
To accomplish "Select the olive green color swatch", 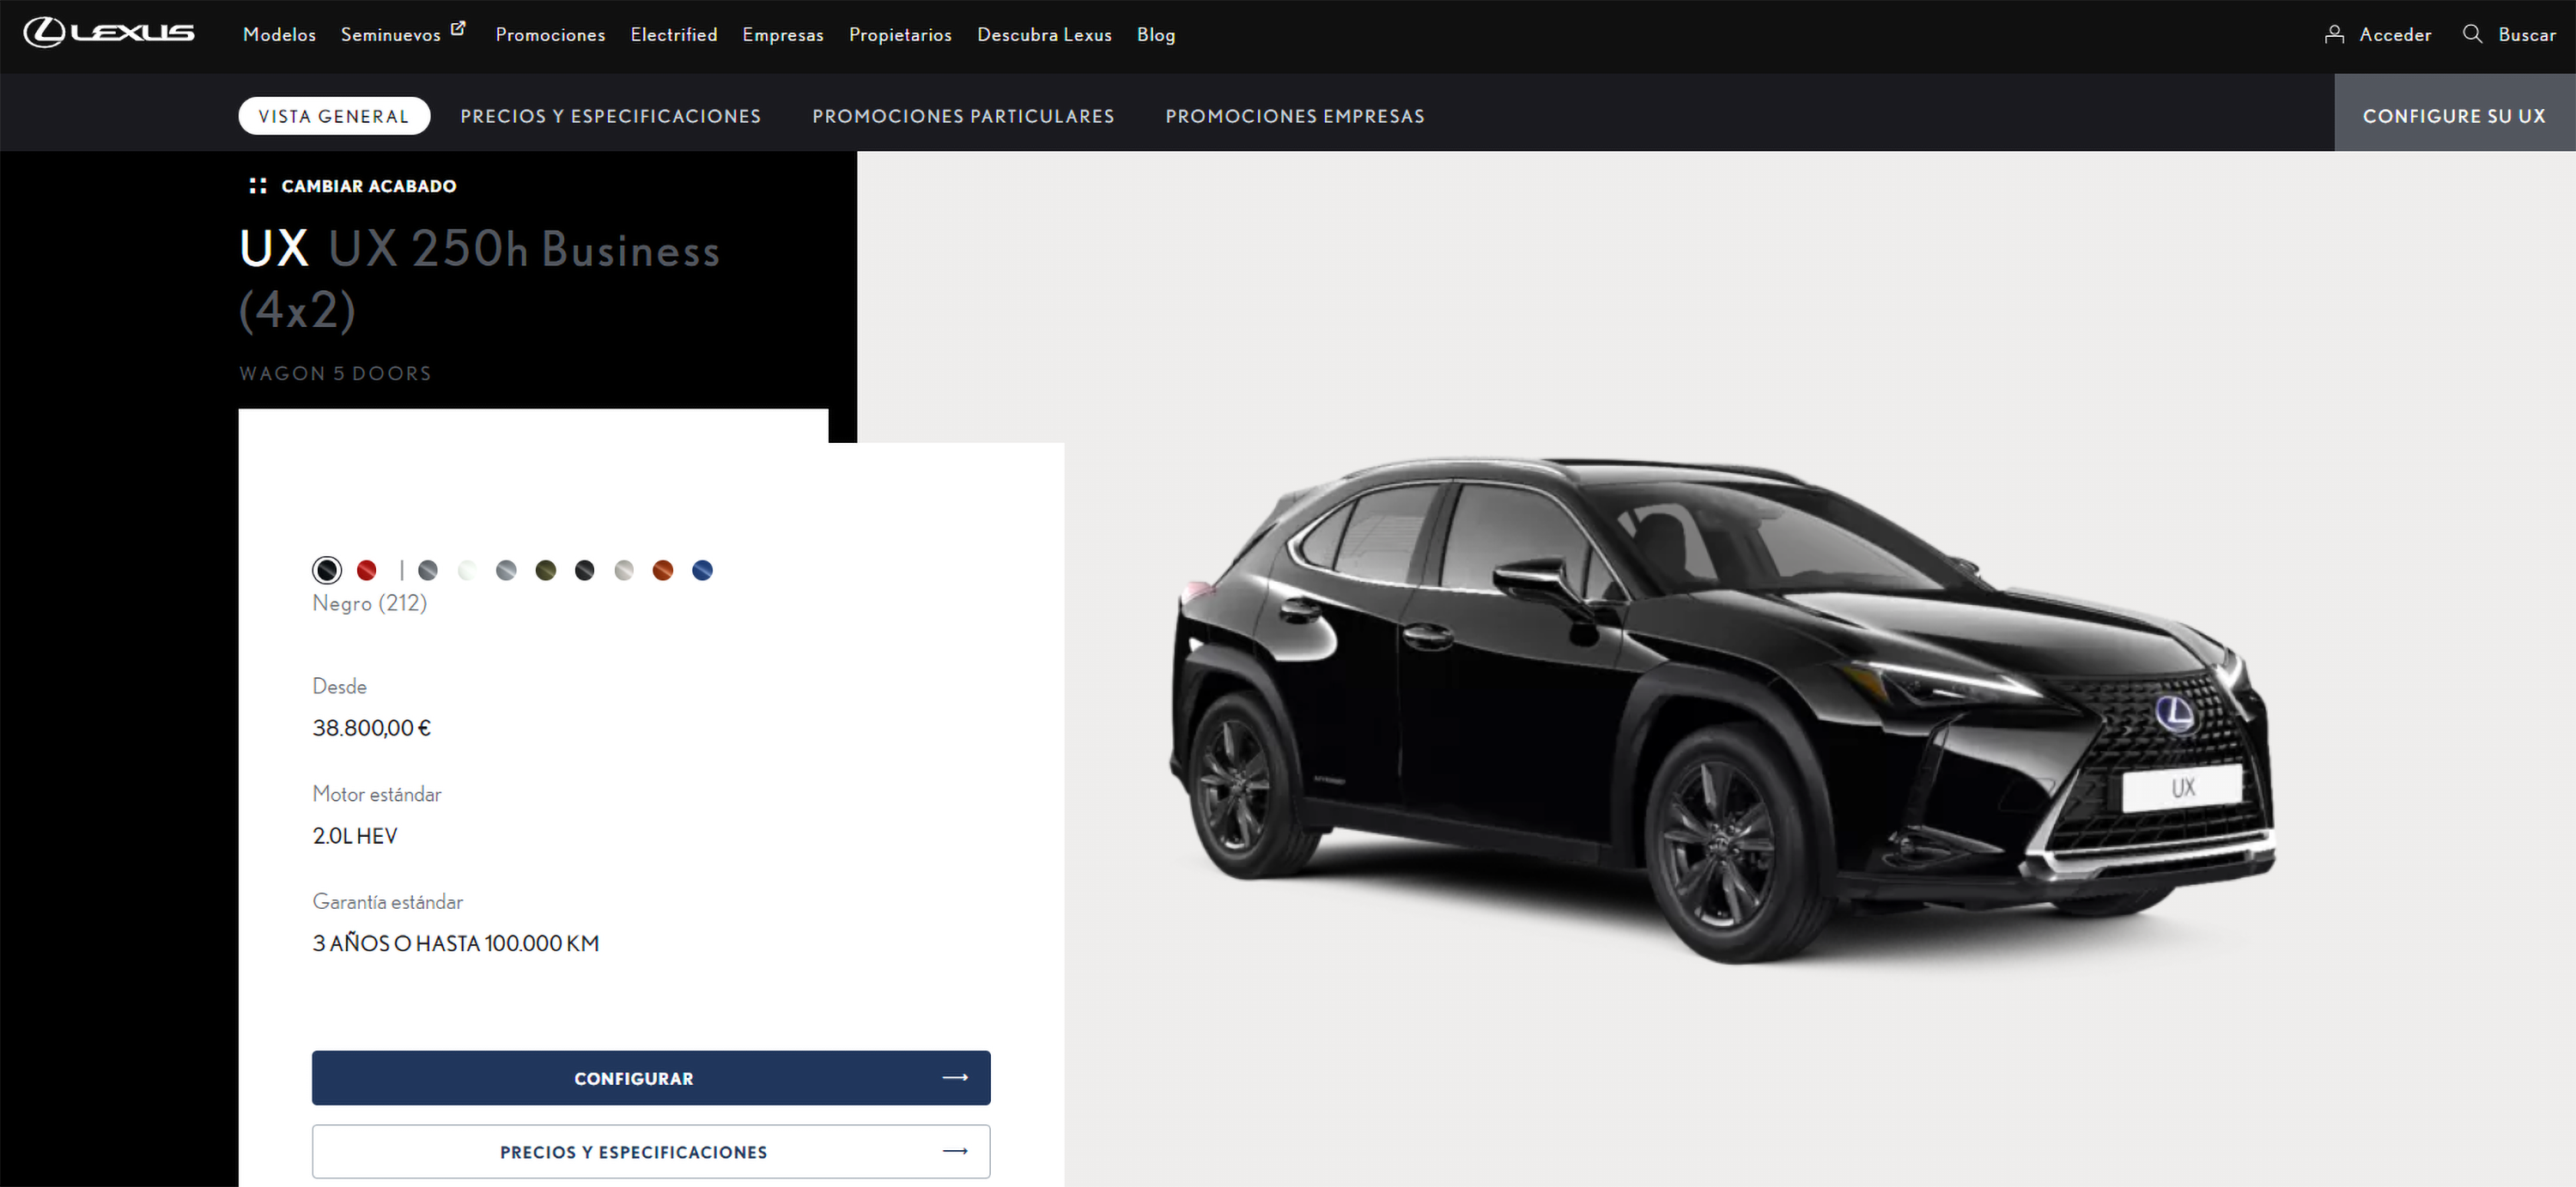I will (x=545, y=571).
